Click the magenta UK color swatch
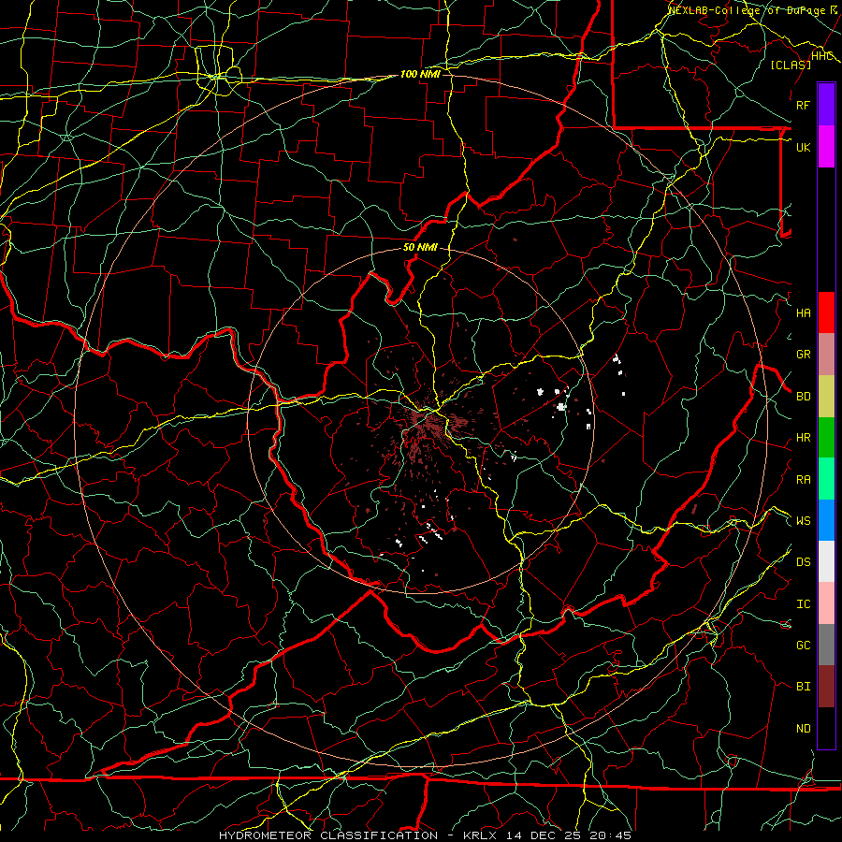This screenshot has height=842, width=842. (x=826, y=147)
